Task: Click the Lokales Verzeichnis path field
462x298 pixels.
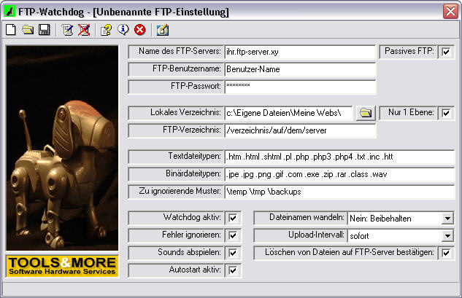Action: (288, 113)
